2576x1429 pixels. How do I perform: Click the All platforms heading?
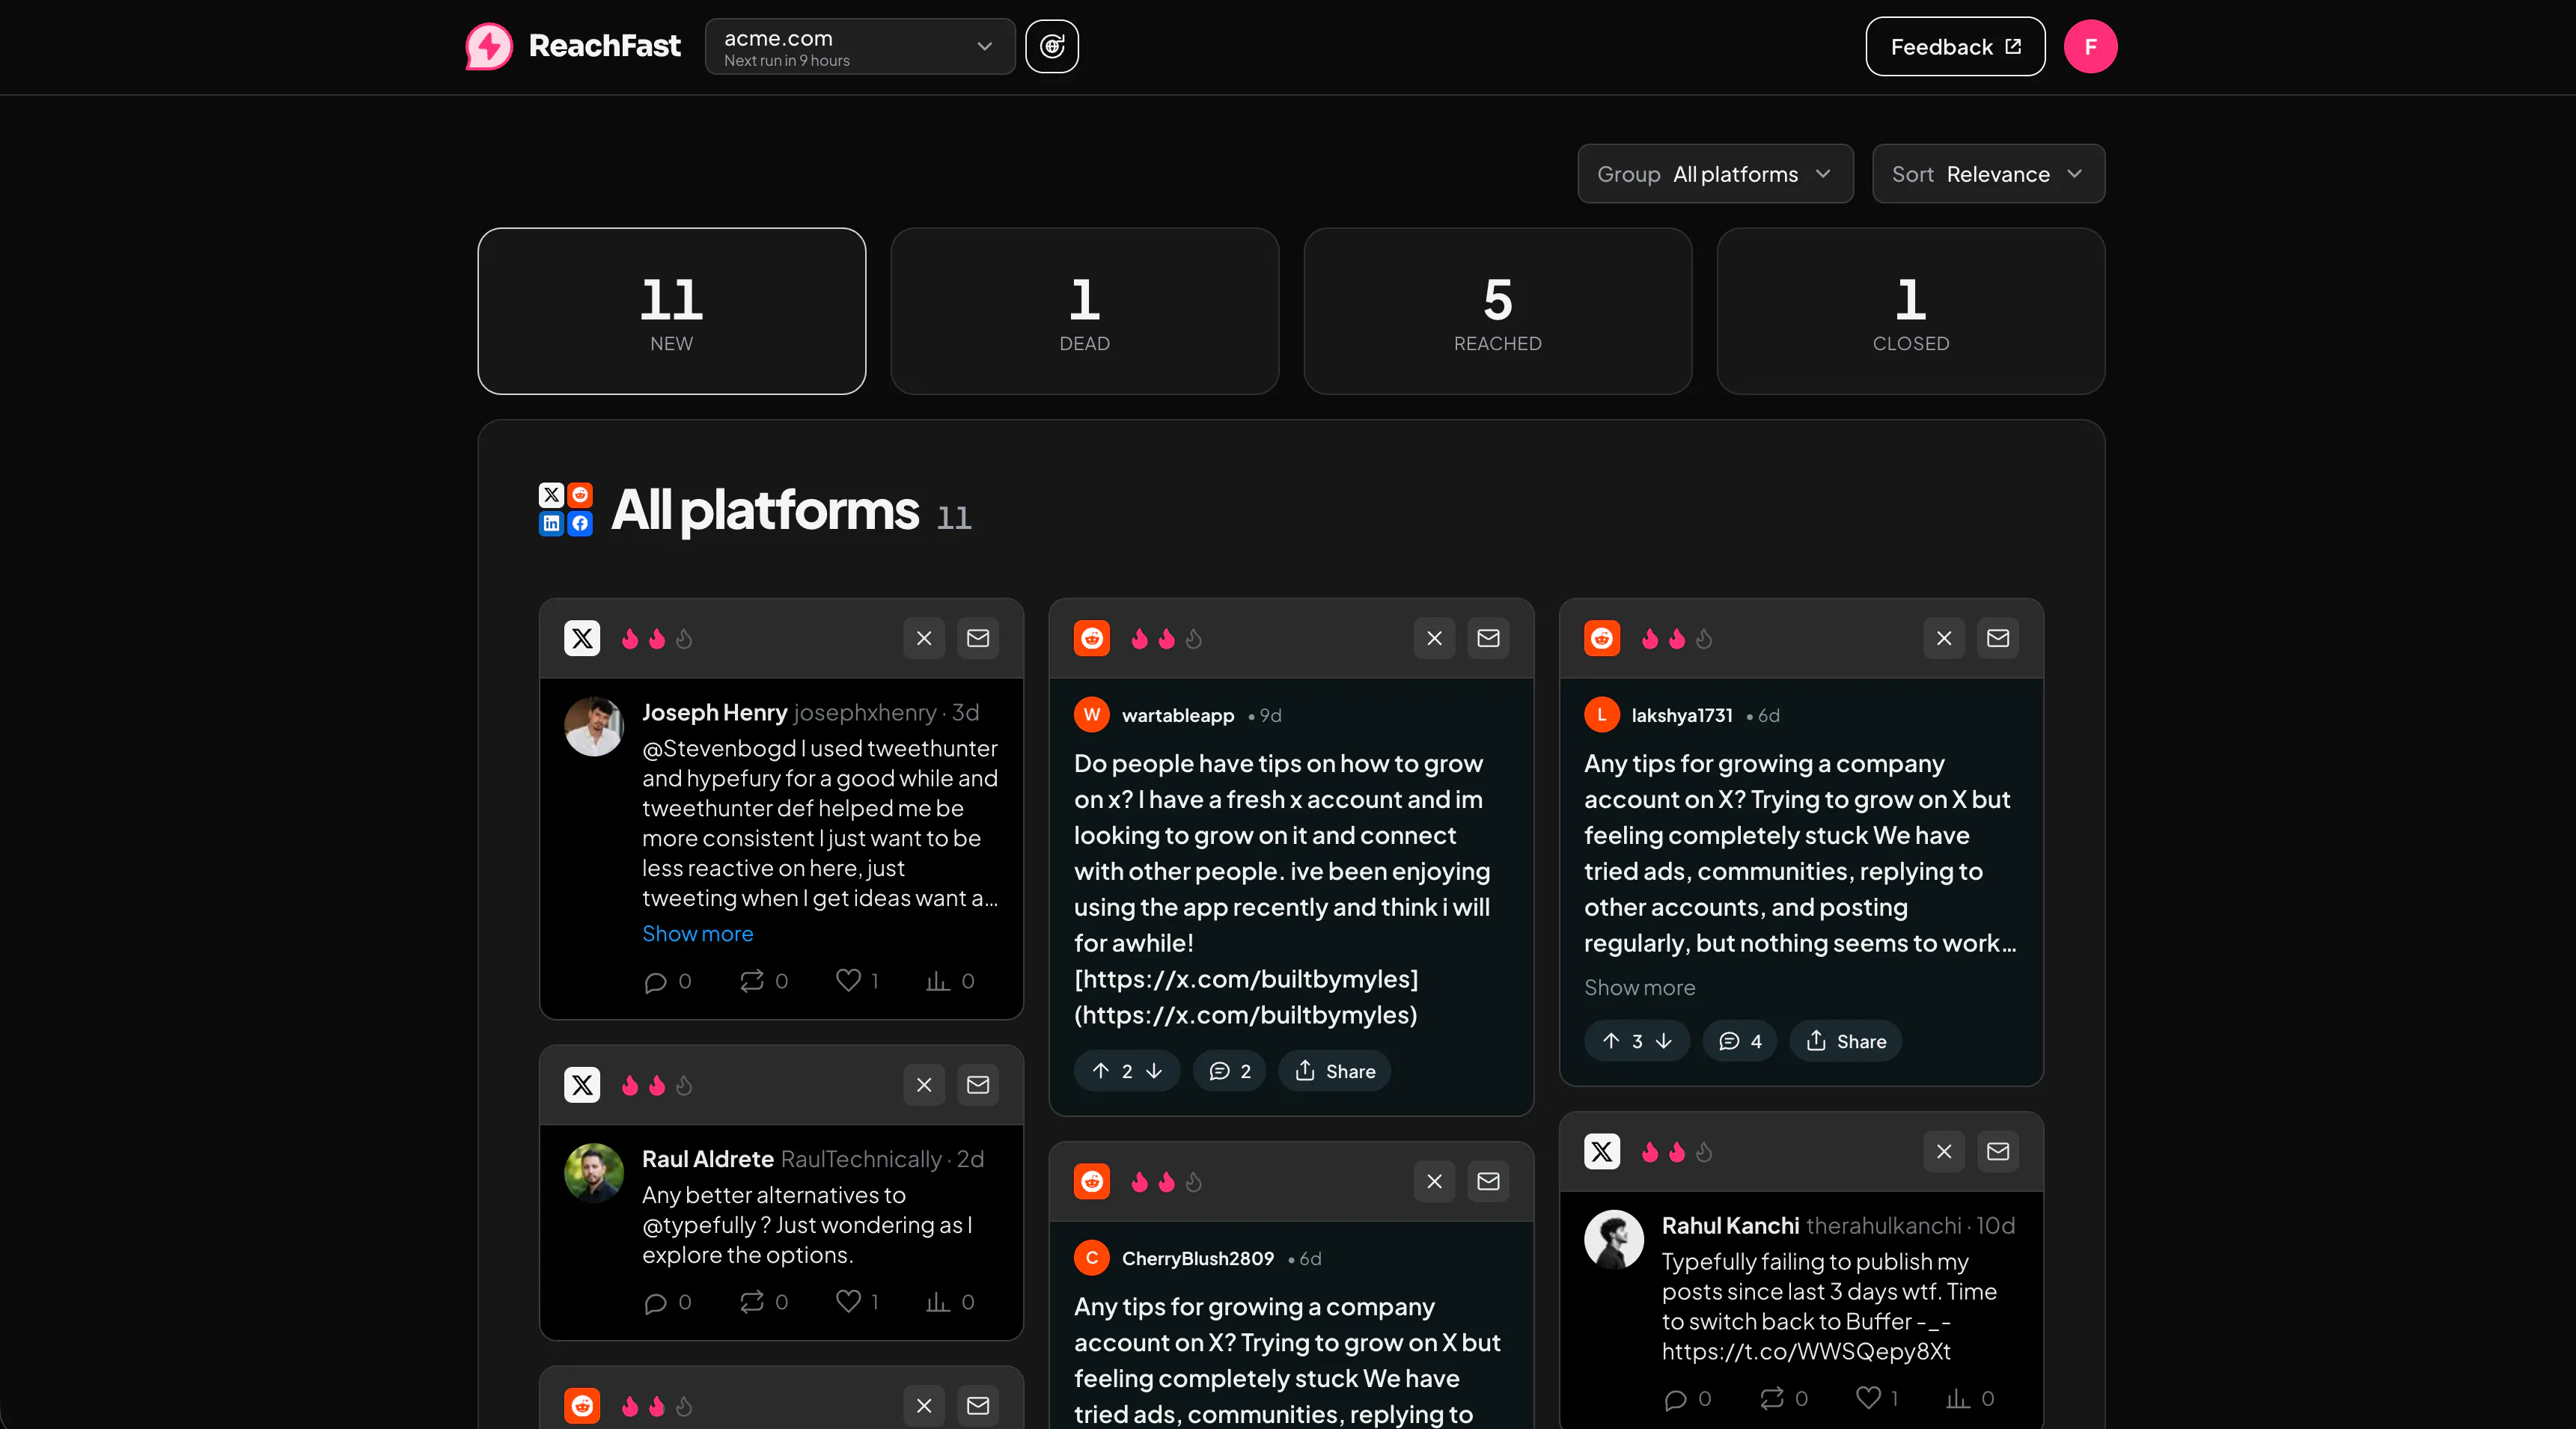pos(765,510)
